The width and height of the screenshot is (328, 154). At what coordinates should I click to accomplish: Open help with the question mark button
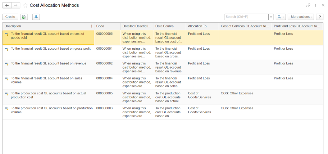[320, 17]
